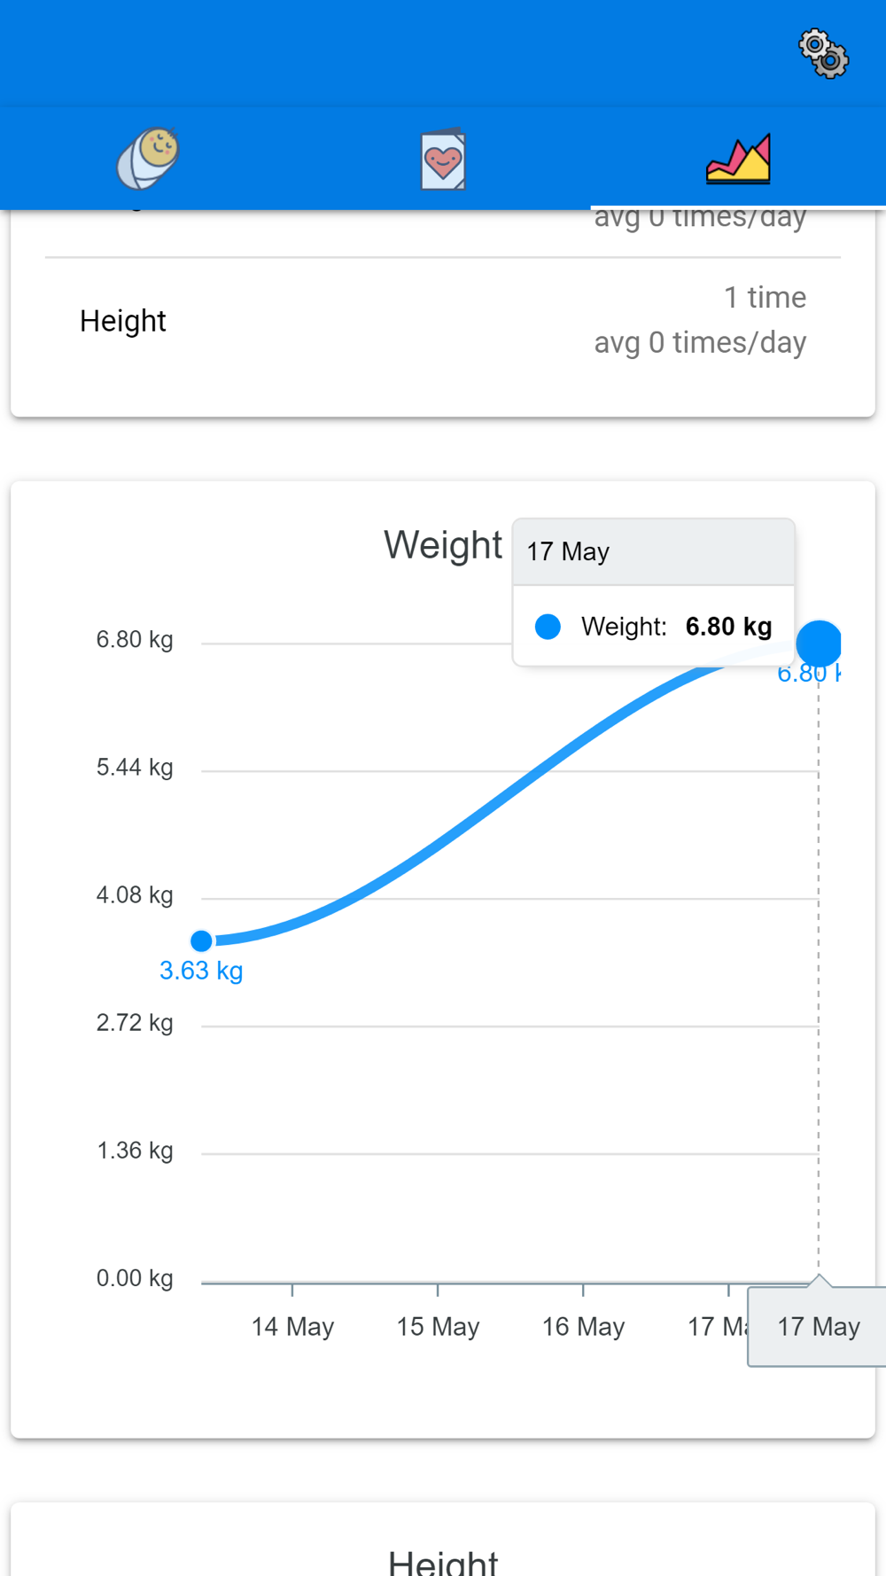Click the 16 May axis label

pos(583,1326)
